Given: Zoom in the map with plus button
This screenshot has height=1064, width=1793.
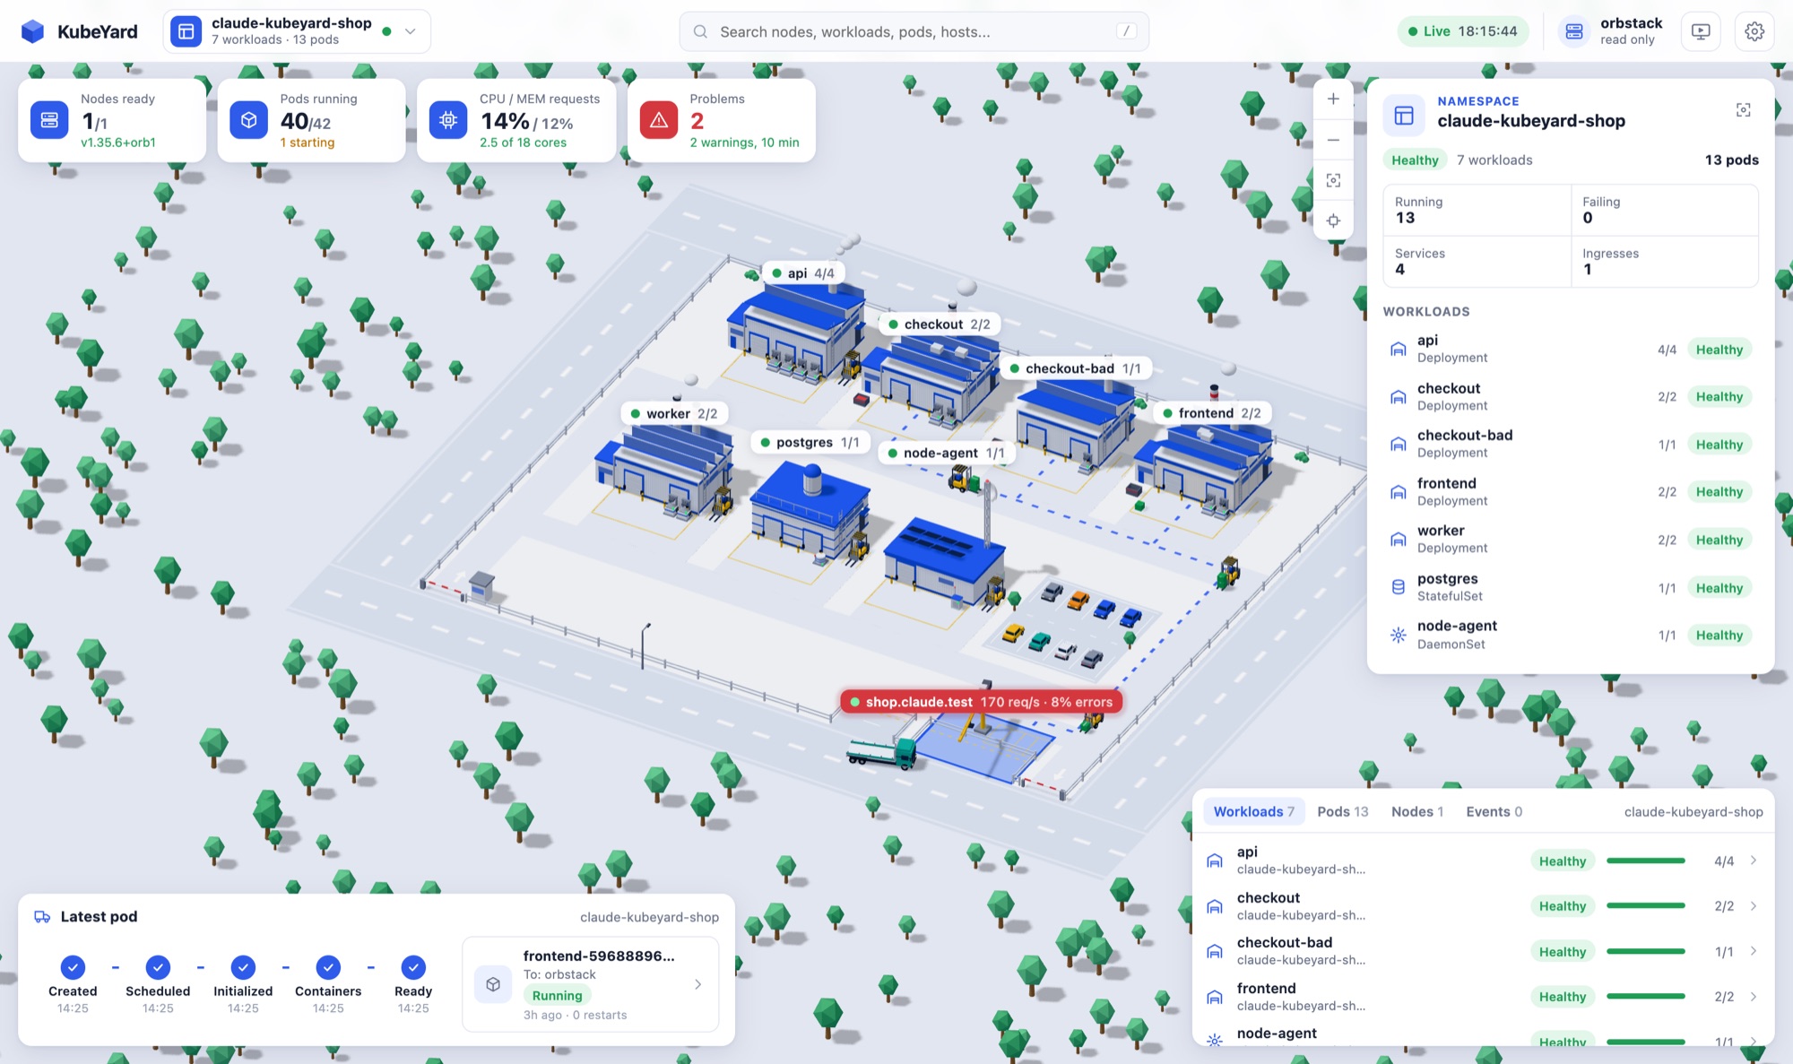Looking at the screenshot, I should click(x=1333, y=99).
